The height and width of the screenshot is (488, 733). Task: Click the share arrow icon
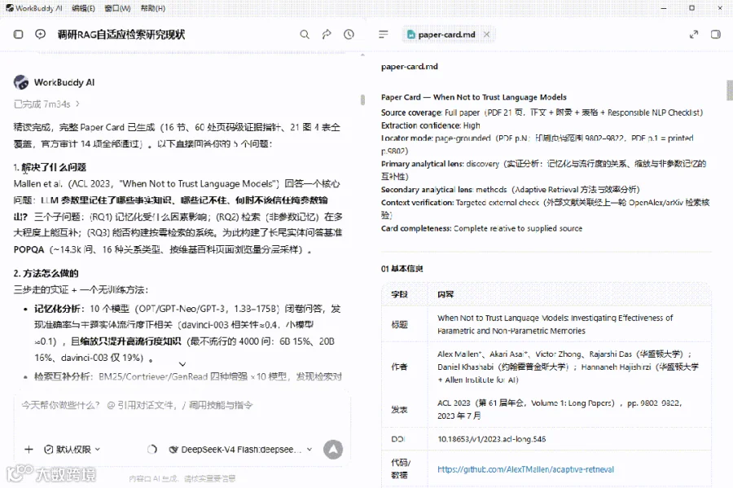click(327, 34)
